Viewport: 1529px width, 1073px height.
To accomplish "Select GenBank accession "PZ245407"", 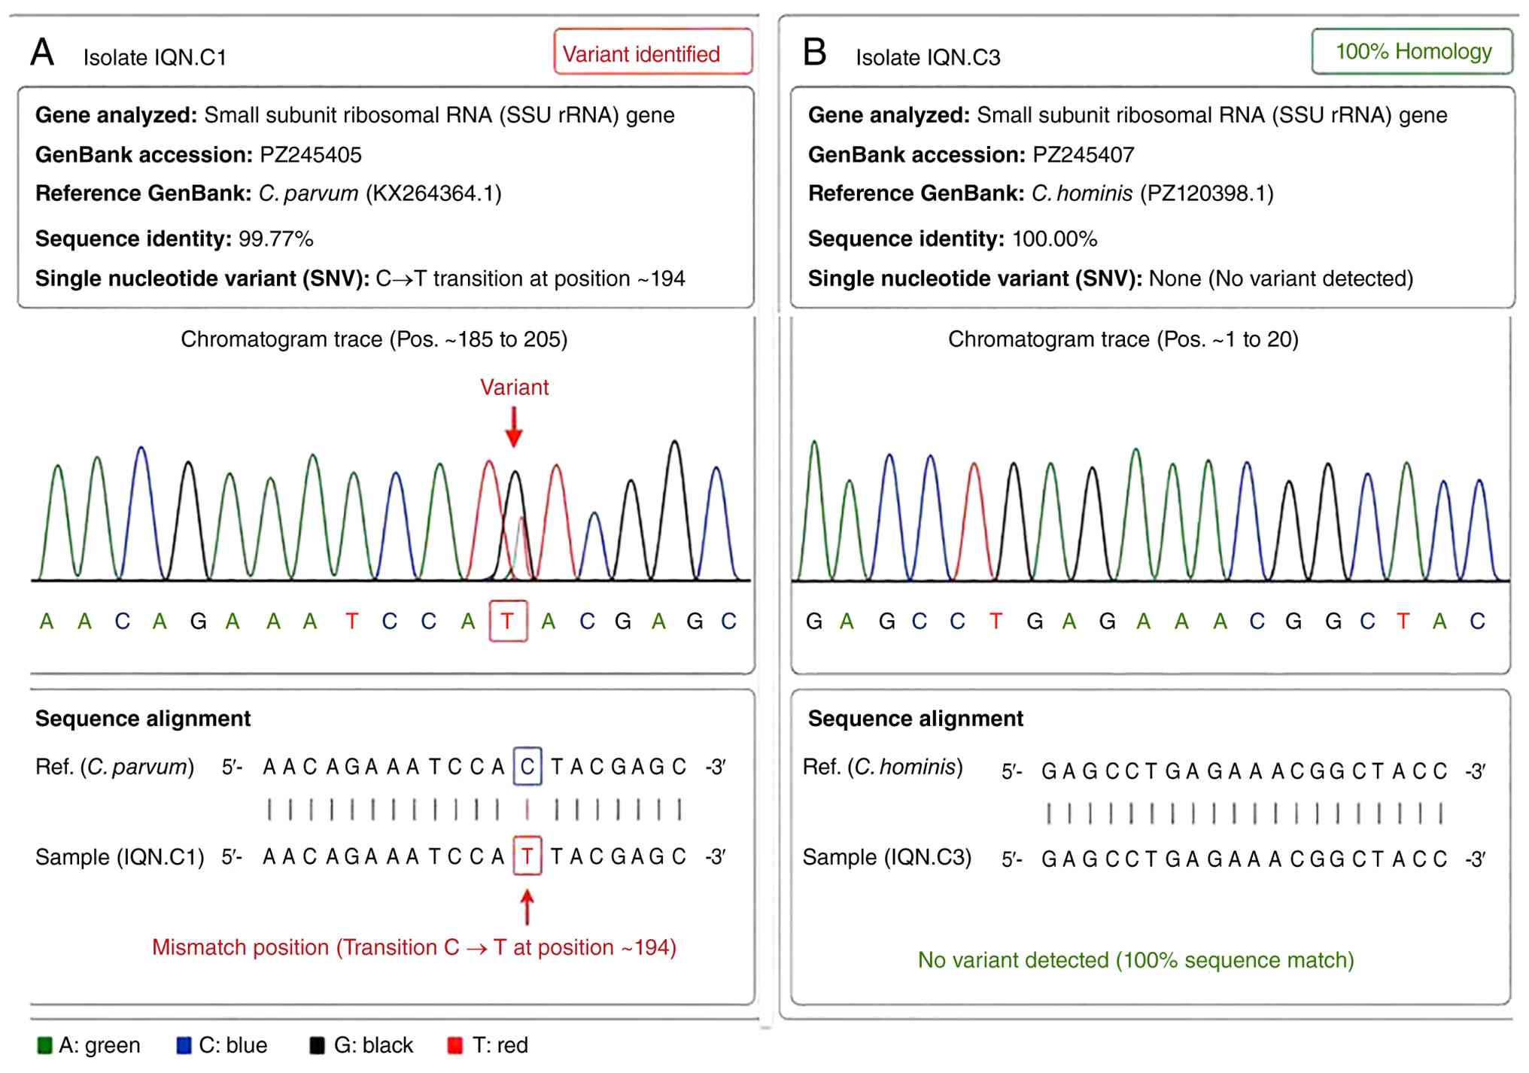I will pyautogui.click(x=1084, y=155).
